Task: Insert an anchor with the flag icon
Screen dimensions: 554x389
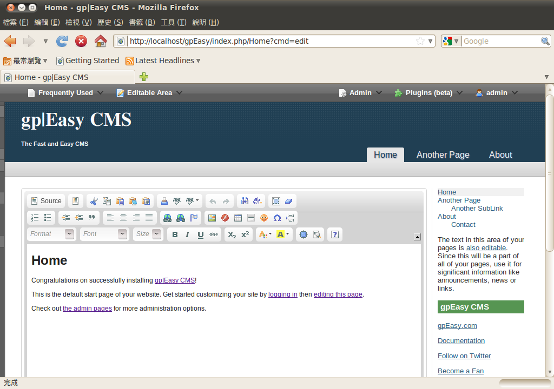Action: (194, 218)
